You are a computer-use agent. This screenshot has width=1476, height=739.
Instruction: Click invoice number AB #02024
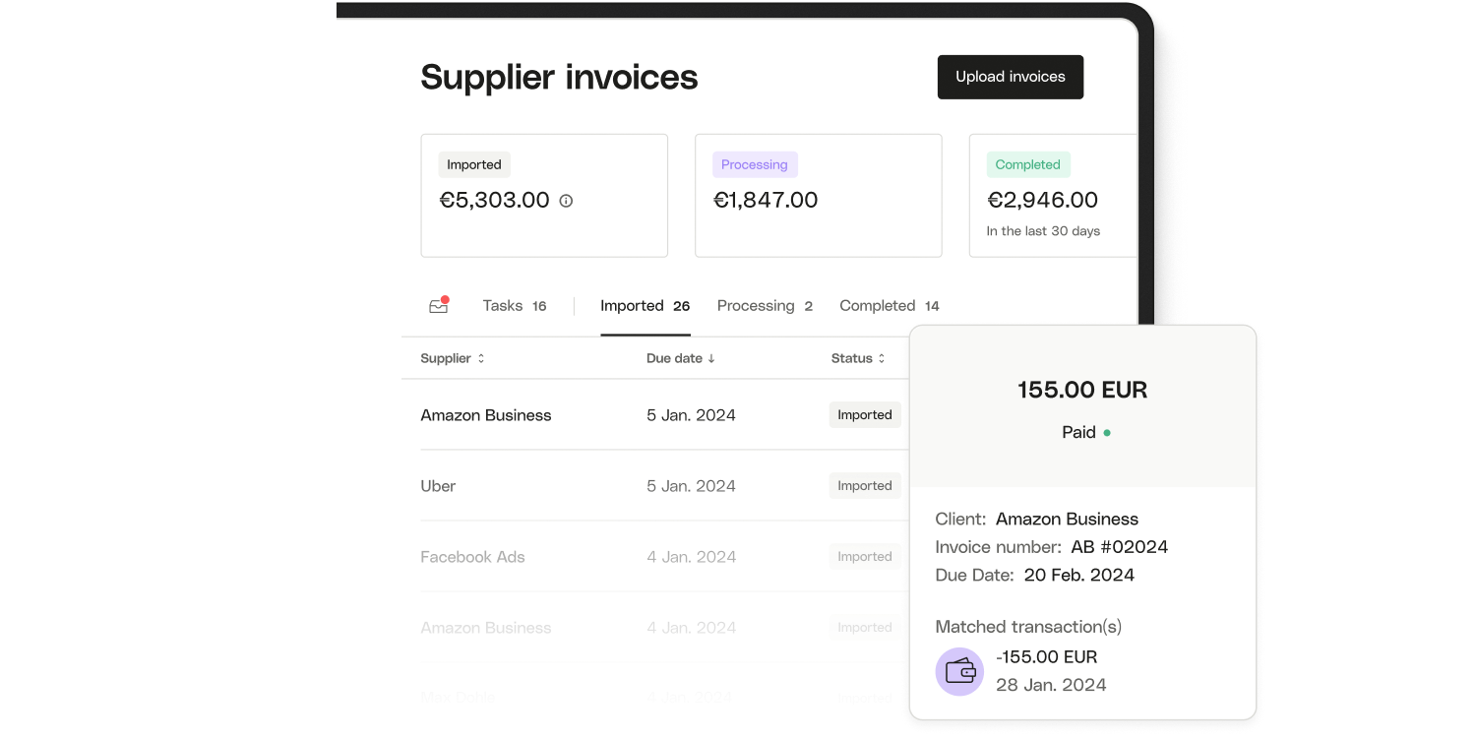pos(1120,547)
